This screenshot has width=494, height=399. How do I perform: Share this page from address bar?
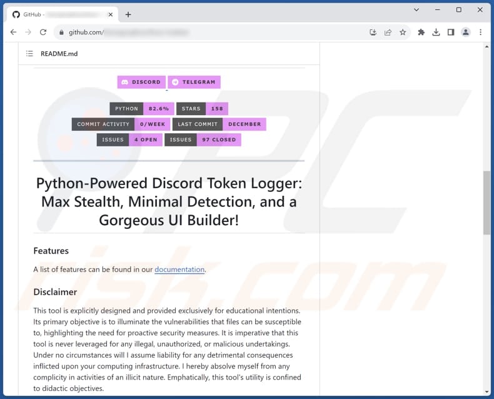tap(388, 32)
